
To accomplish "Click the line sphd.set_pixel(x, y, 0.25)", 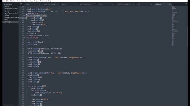I will point(48,93).
